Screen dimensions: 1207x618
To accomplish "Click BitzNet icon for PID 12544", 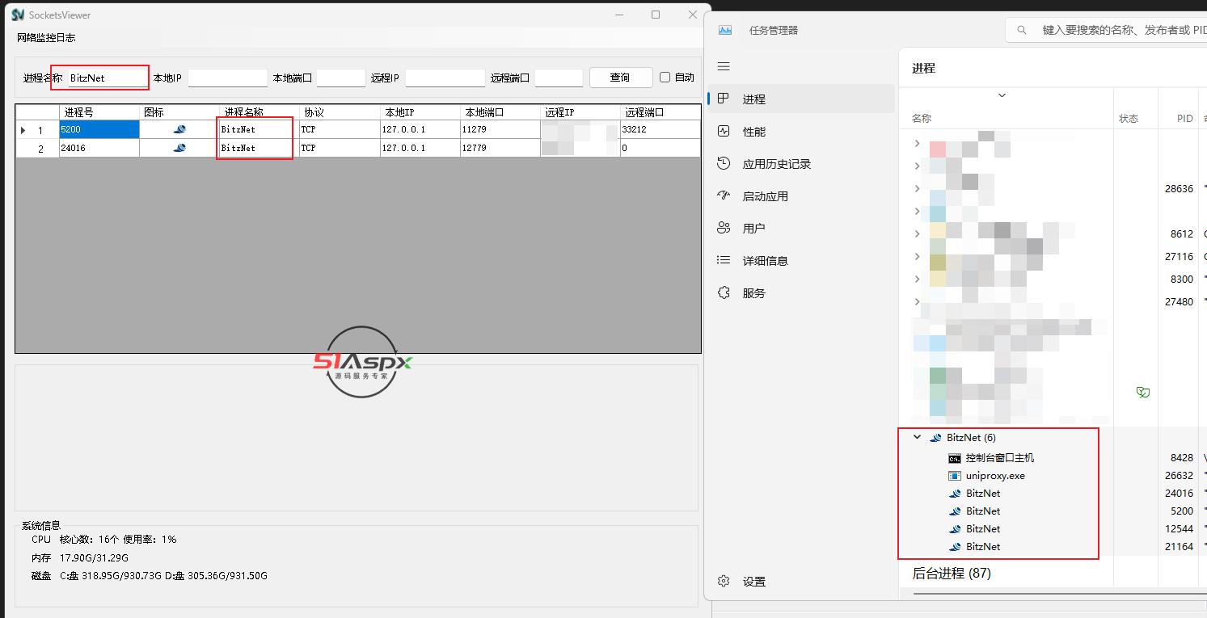I will pos(954,529).
